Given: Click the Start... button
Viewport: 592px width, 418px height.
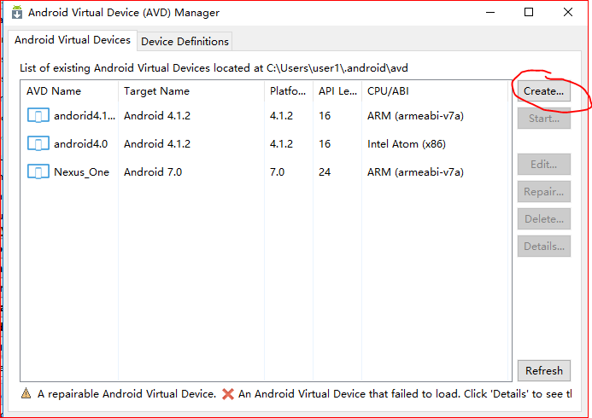Looking at the screenshot, I should pyautogui.click(x=543, y=119).
